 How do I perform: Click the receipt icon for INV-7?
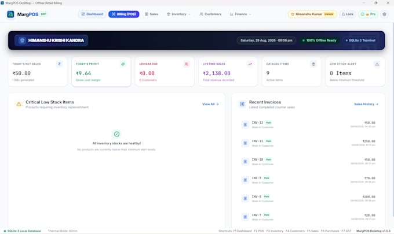point(245,217)
